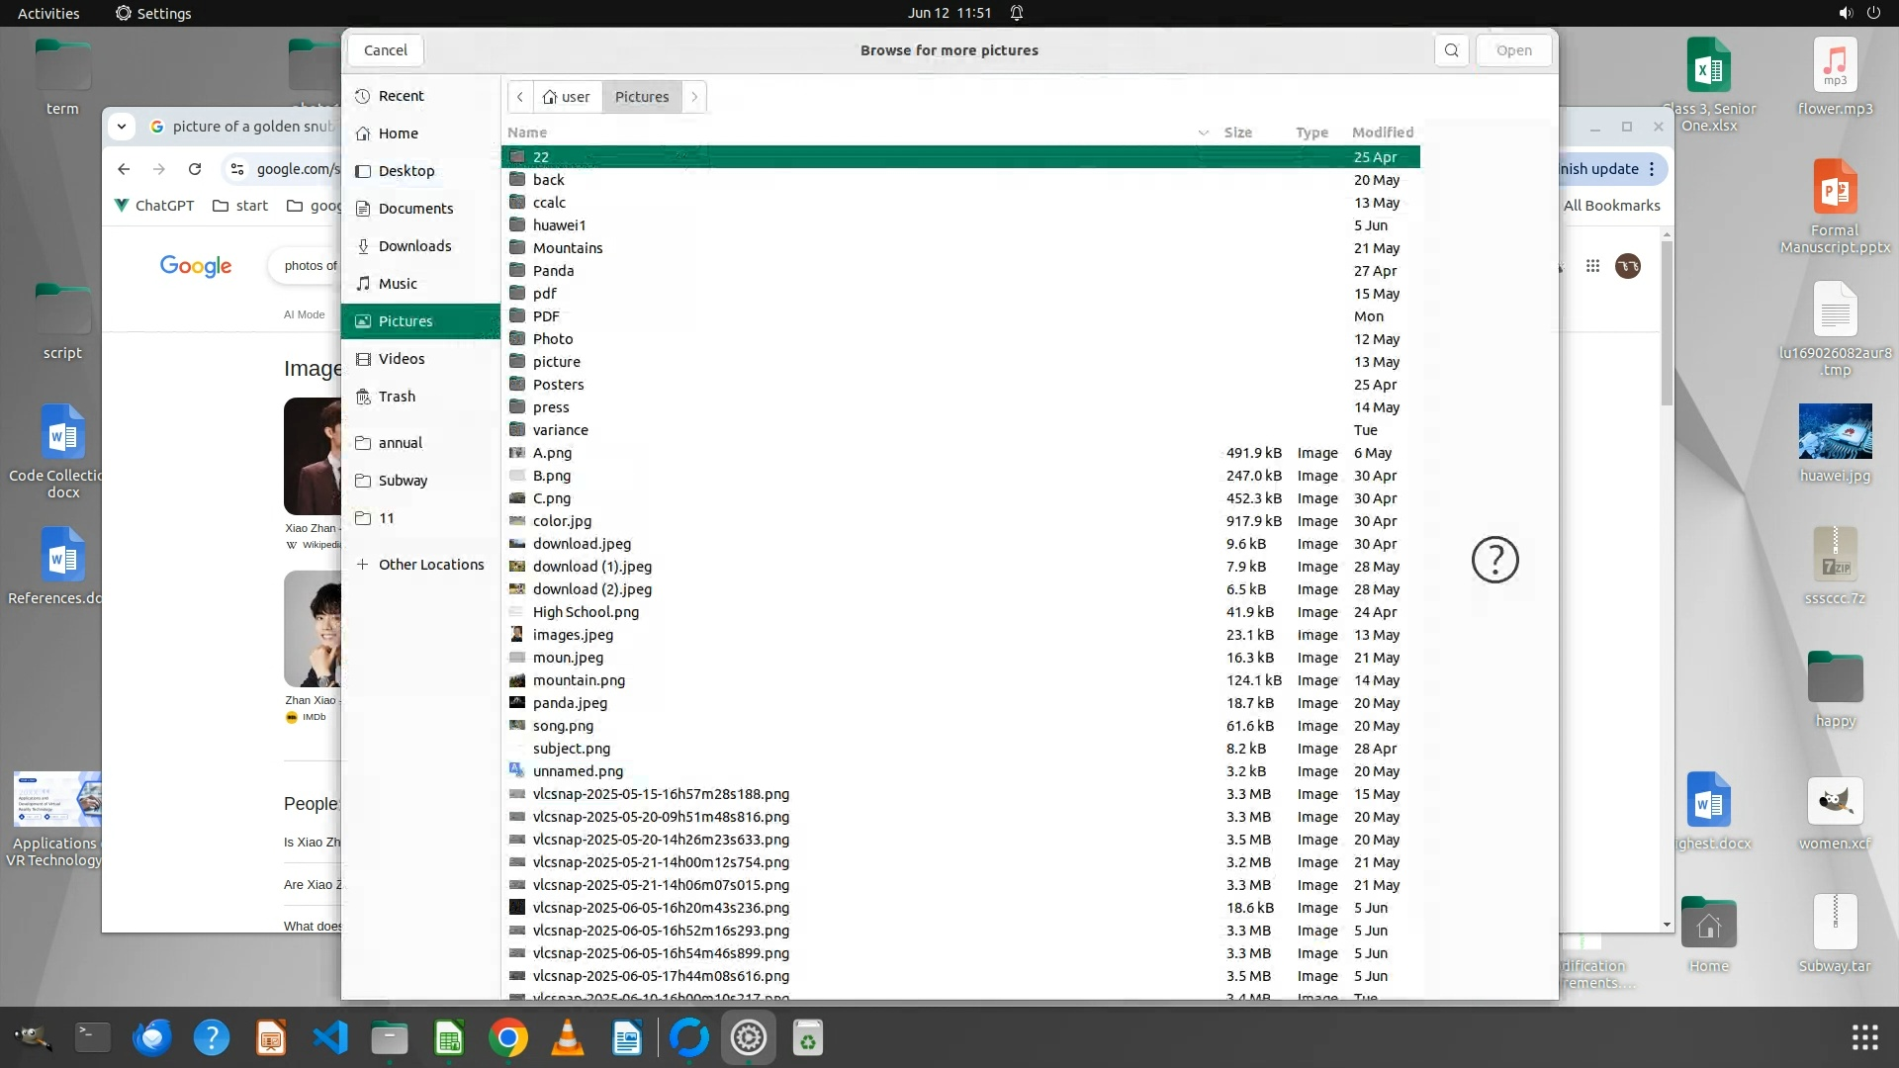Click the Pictures path bar button
The image size is (1899, 1068).
[x=642, y=97]
